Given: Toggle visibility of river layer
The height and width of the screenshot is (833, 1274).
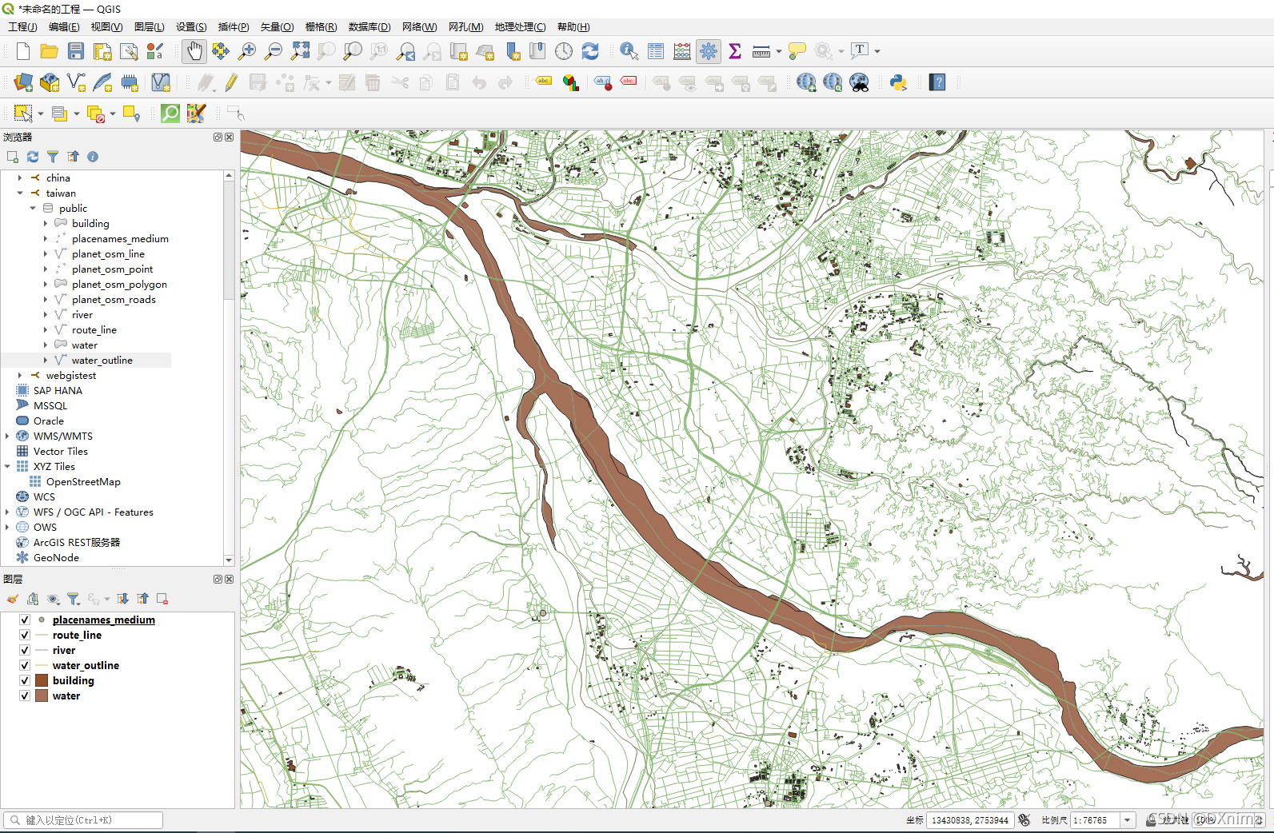Looking at the screenshot, I should [x=25, y=650].
